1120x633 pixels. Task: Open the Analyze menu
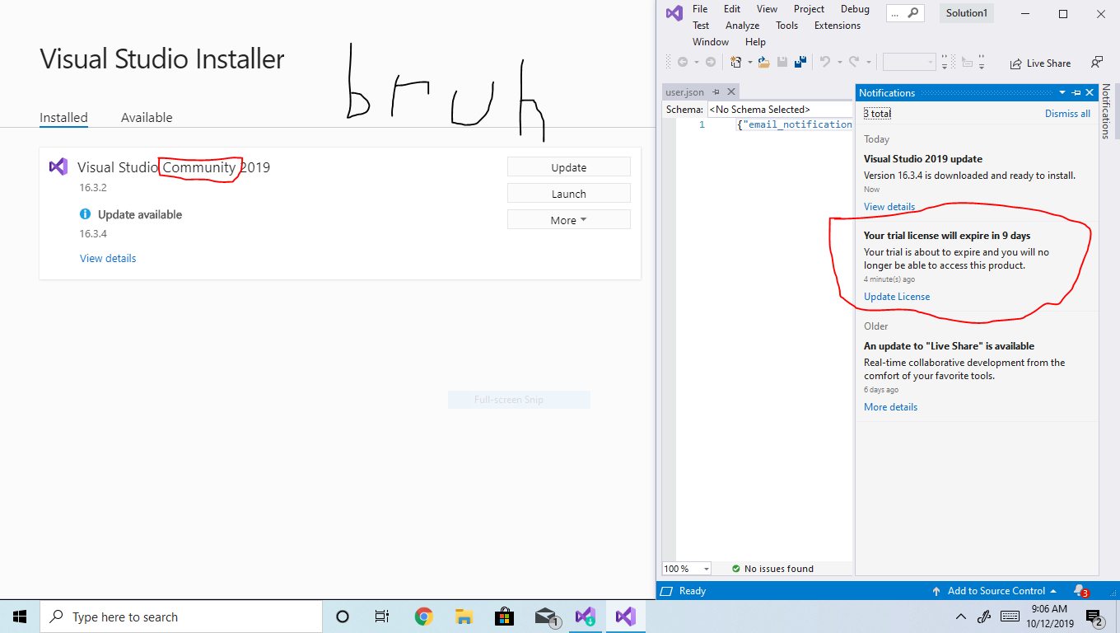[743, 26]
